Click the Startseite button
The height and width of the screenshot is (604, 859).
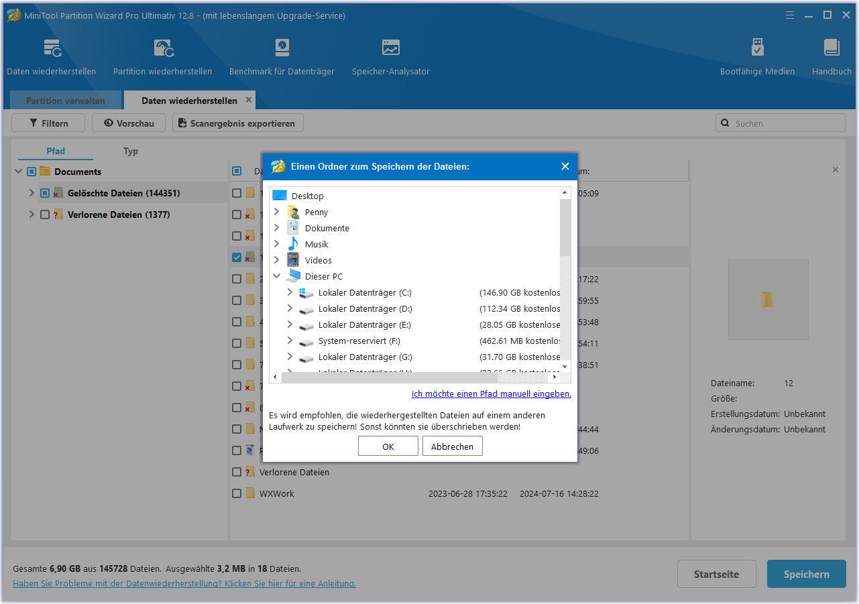(717, 575)
